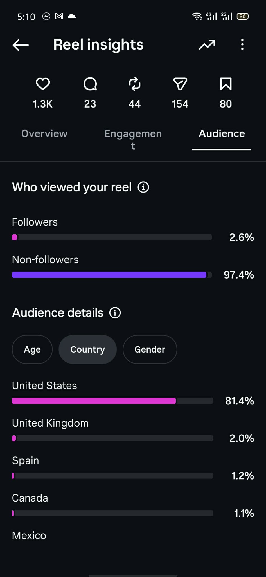Switch to the Engagement tab
266x577 pixels.
tap(133, 139)
